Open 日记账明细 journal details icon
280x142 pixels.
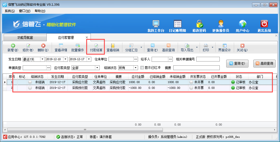click(177, 26)
